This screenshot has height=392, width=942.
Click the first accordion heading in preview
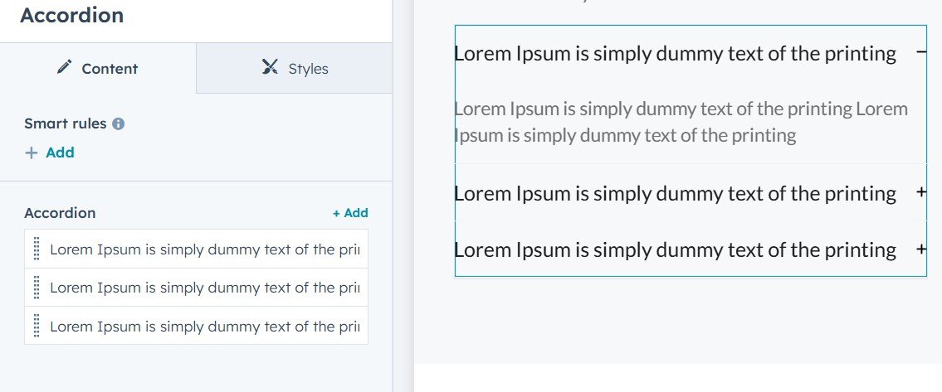(675, 54)
